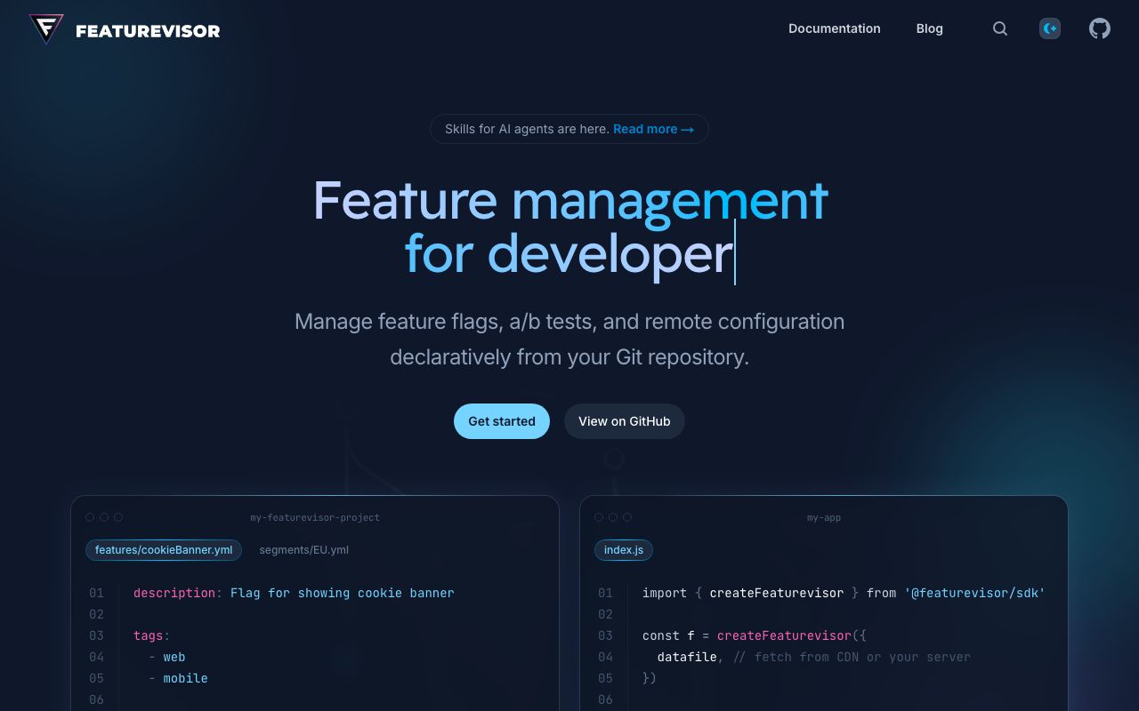Select the index.js tab
1139x711 pixels.
[624, 550]
